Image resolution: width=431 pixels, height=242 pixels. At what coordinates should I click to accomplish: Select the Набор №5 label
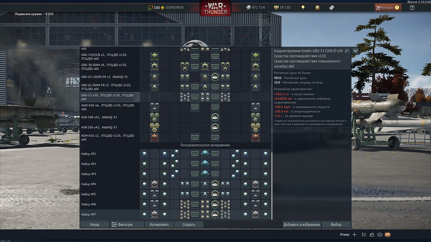(88, 194)
